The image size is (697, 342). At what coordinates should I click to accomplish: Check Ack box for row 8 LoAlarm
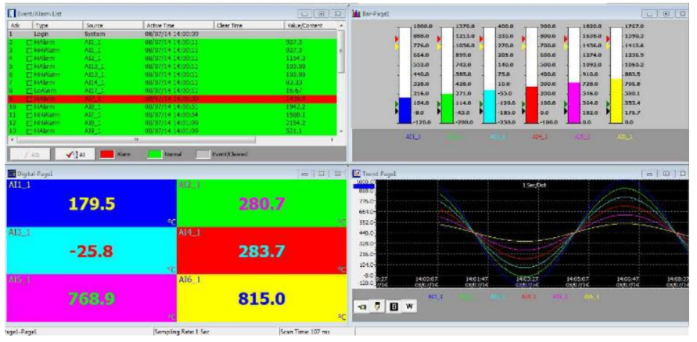pos(30,91)
